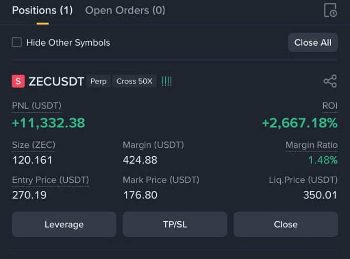Screen dimensions: 350x259
Task: Enable Hide Other Symbols checkbox
Action: pos(17,42)
